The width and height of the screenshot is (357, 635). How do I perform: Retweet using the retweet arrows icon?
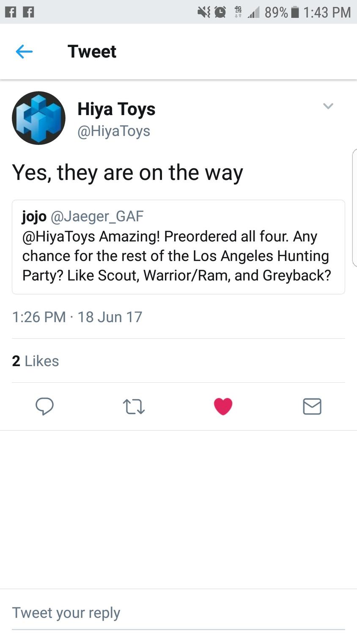point(134,406)
